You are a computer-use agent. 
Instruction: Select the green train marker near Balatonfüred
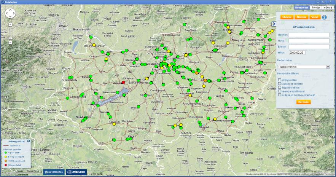click(118, 92)
